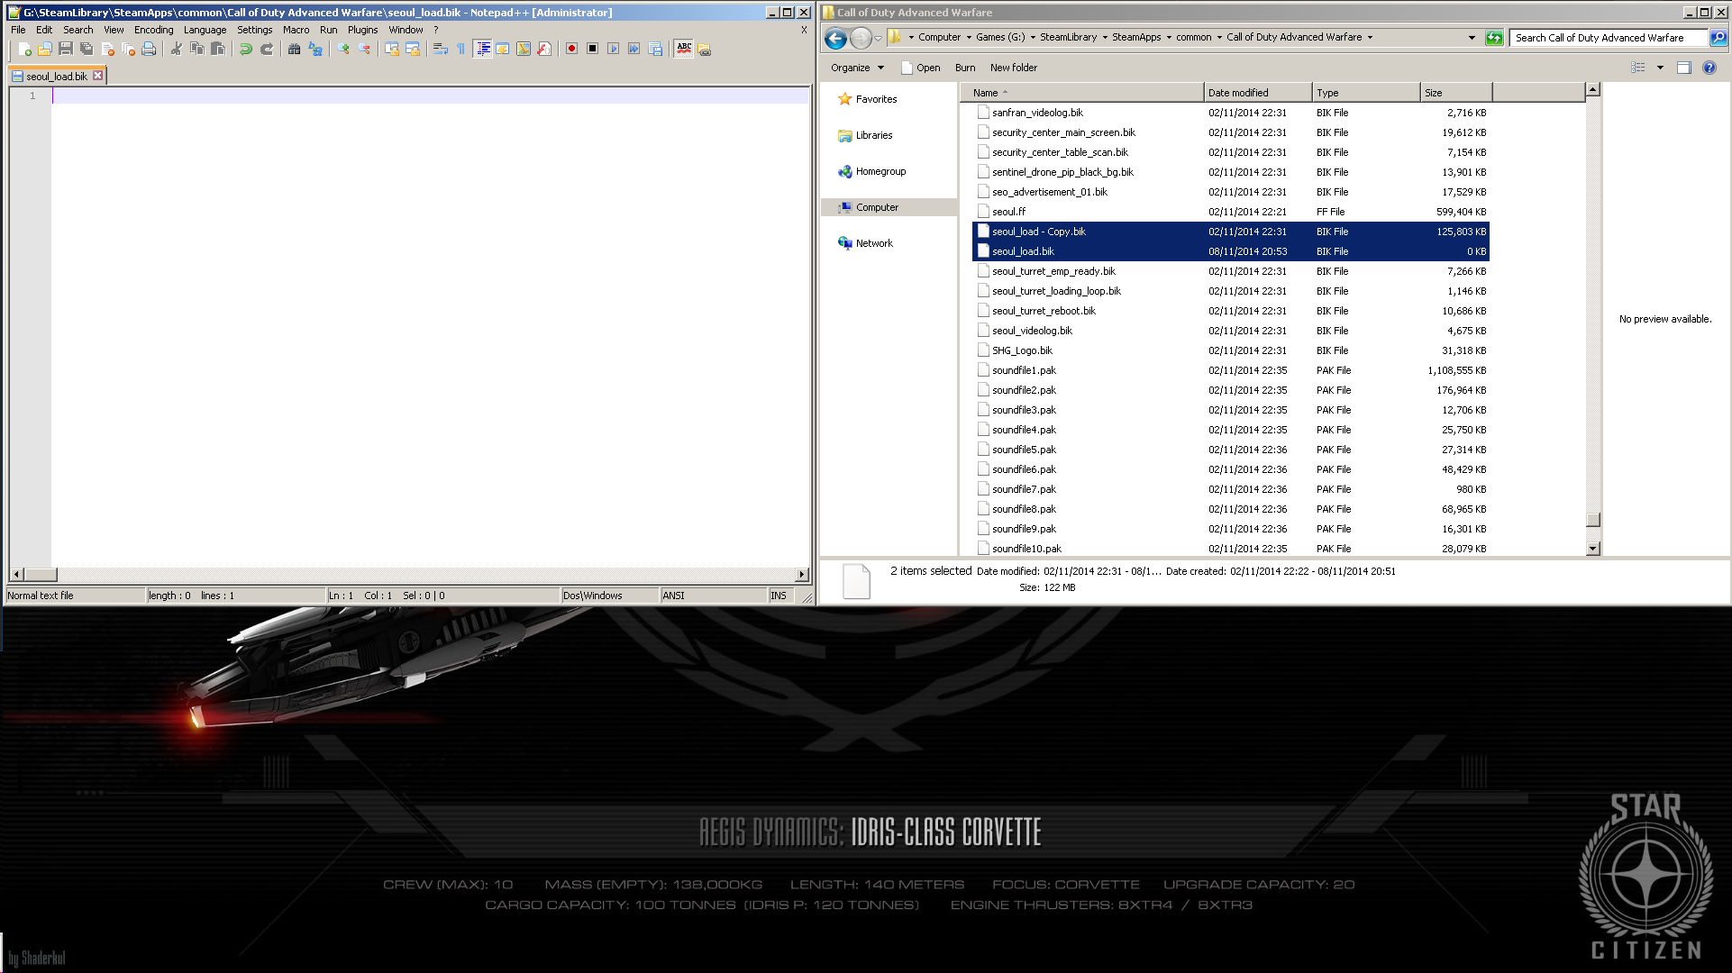
Task: Expand the address bar history dropdown
Action: pos(1472,38)
